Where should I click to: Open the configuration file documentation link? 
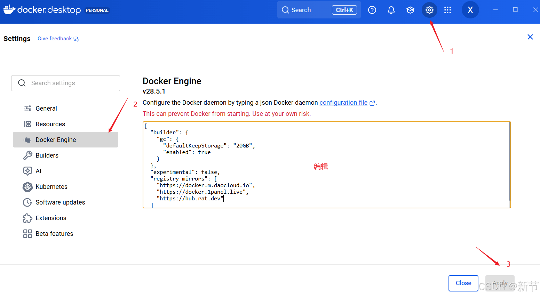[343, 103]
